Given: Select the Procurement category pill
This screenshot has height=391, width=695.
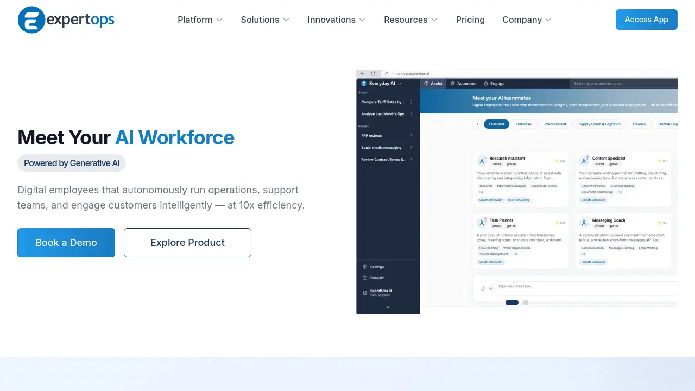Looking at the screenshot, I should tap(555, 124).
